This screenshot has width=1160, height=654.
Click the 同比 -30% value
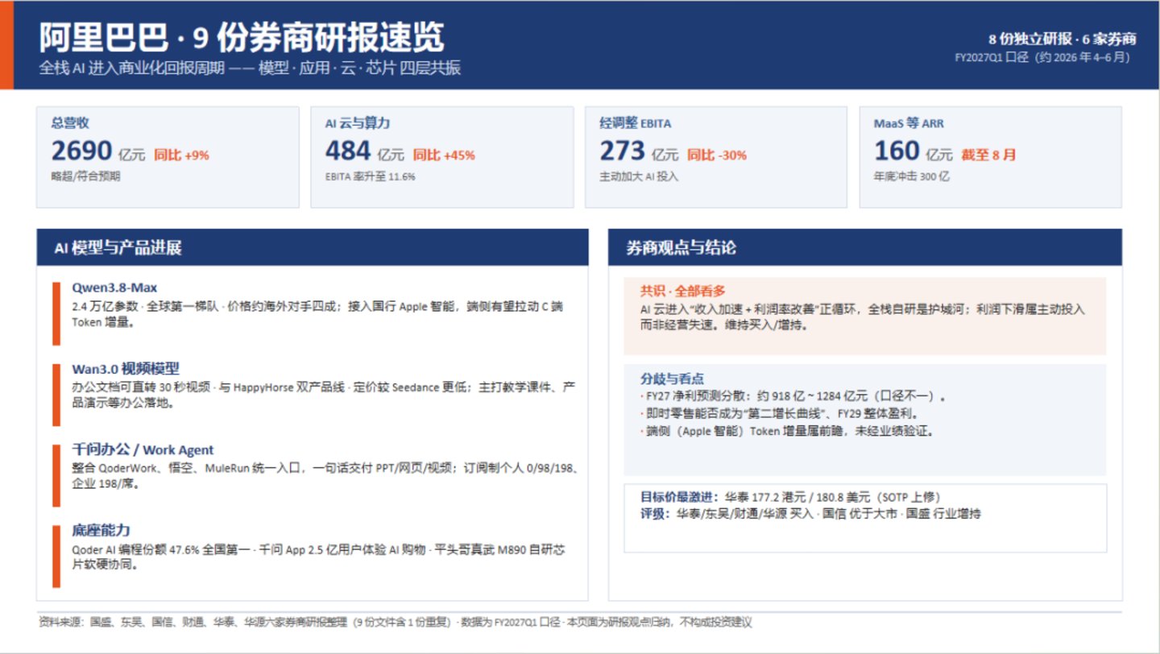coord(717,155)
